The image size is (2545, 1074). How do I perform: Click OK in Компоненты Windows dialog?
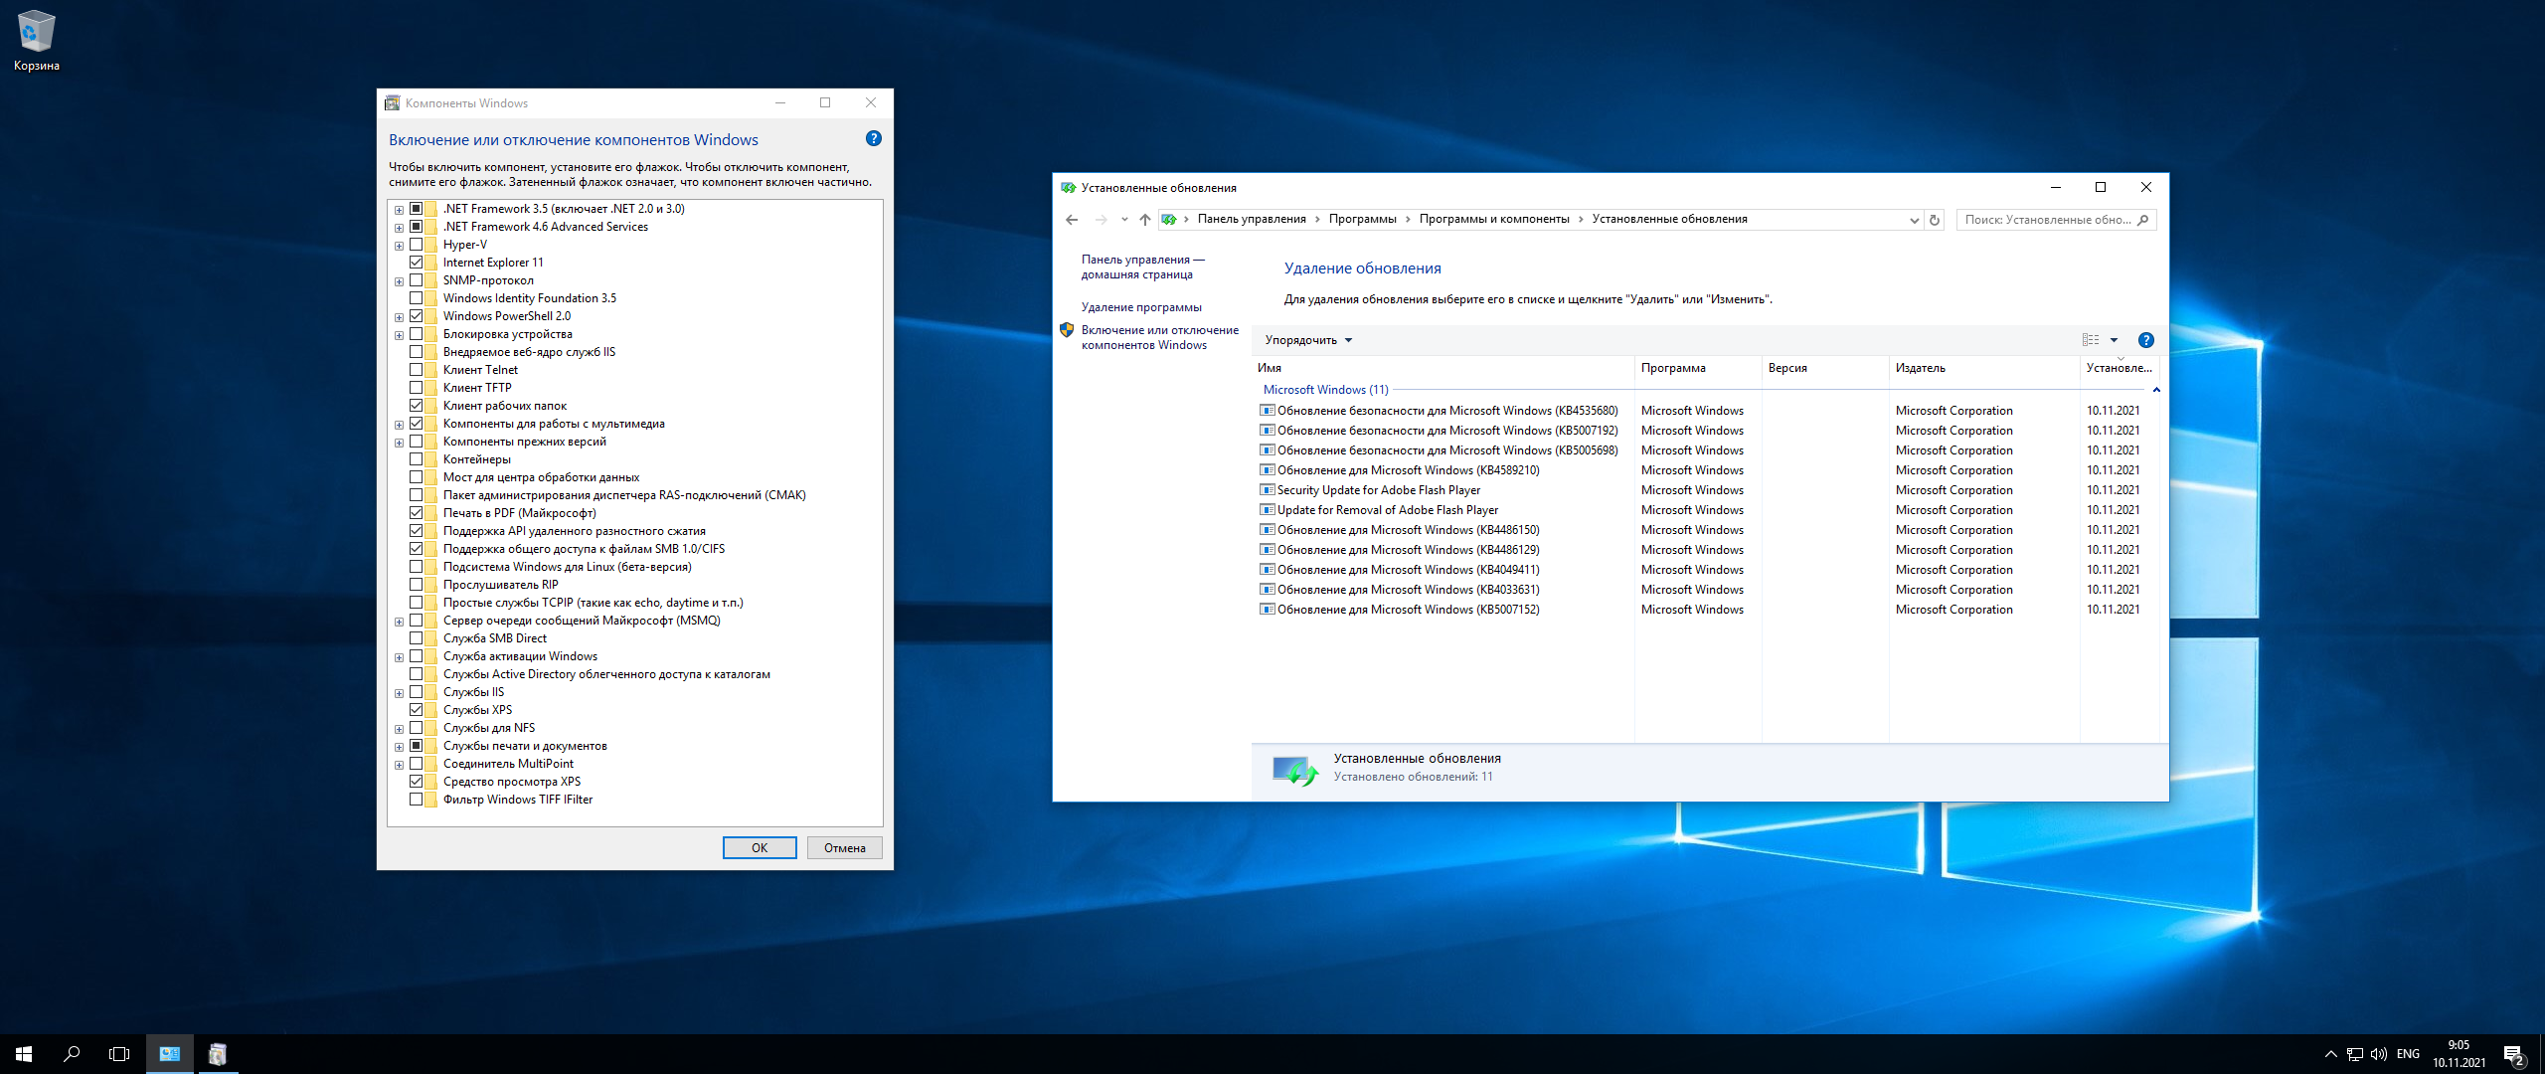tap(760, 848)
